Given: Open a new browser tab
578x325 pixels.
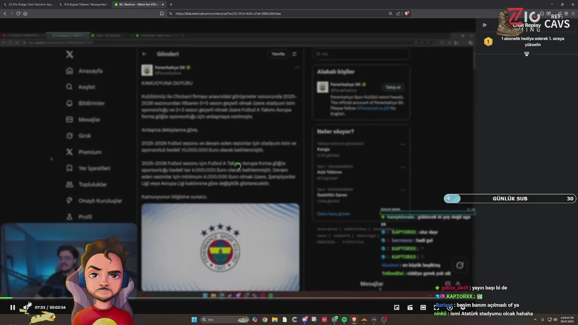Looking at the screenshot, I should (171, 5).
